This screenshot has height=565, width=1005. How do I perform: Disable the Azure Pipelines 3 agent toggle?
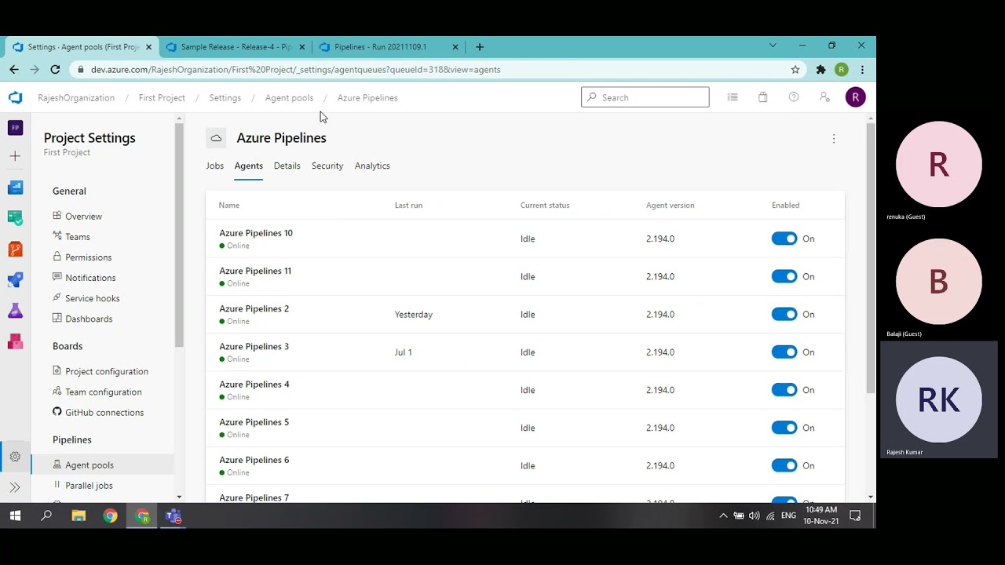pos(784,352)
